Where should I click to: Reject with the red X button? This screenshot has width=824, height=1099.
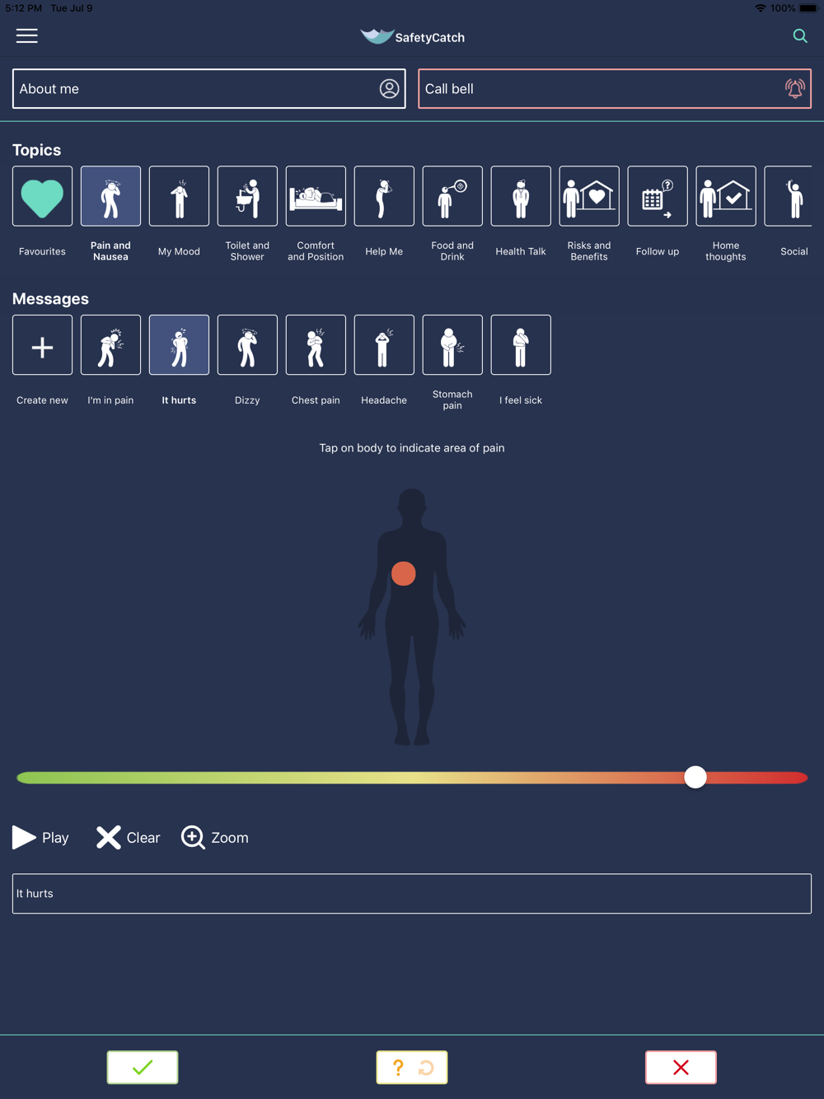tap(681, 1067)
